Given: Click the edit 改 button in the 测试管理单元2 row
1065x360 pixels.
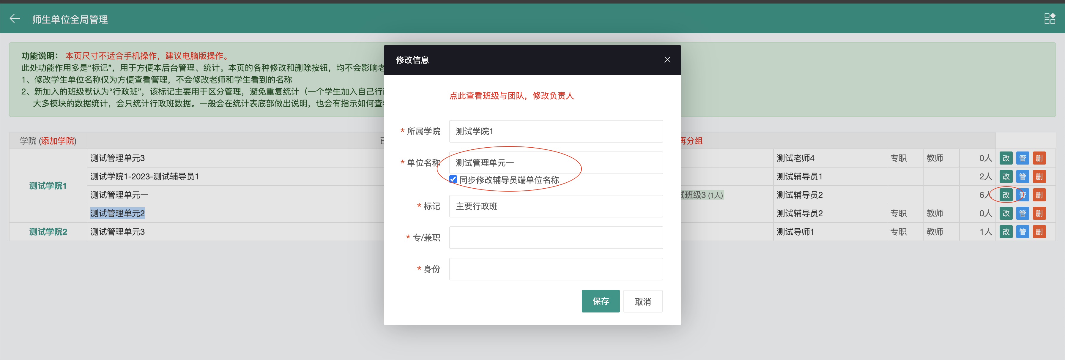Looking at the screenshot, I should click(1006, 213).
